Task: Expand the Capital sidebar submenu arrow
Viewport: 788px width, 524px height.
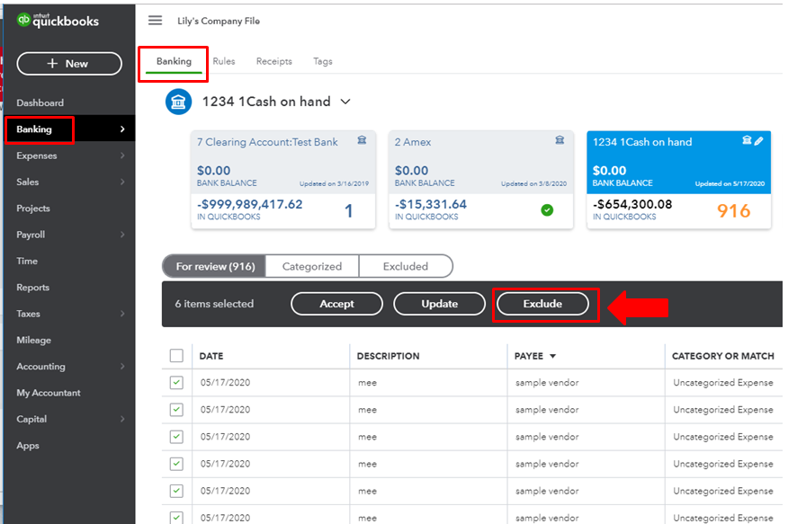Action: (x=122, y=419)
